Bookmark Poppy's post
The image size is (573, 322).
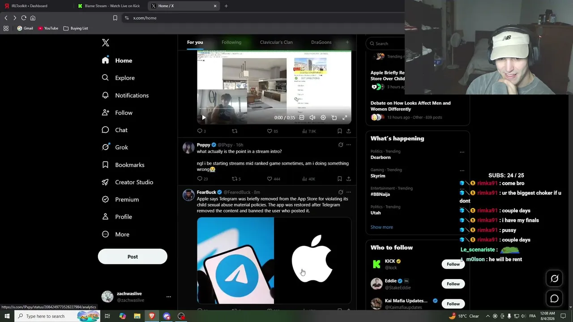[x=340, y=179]
